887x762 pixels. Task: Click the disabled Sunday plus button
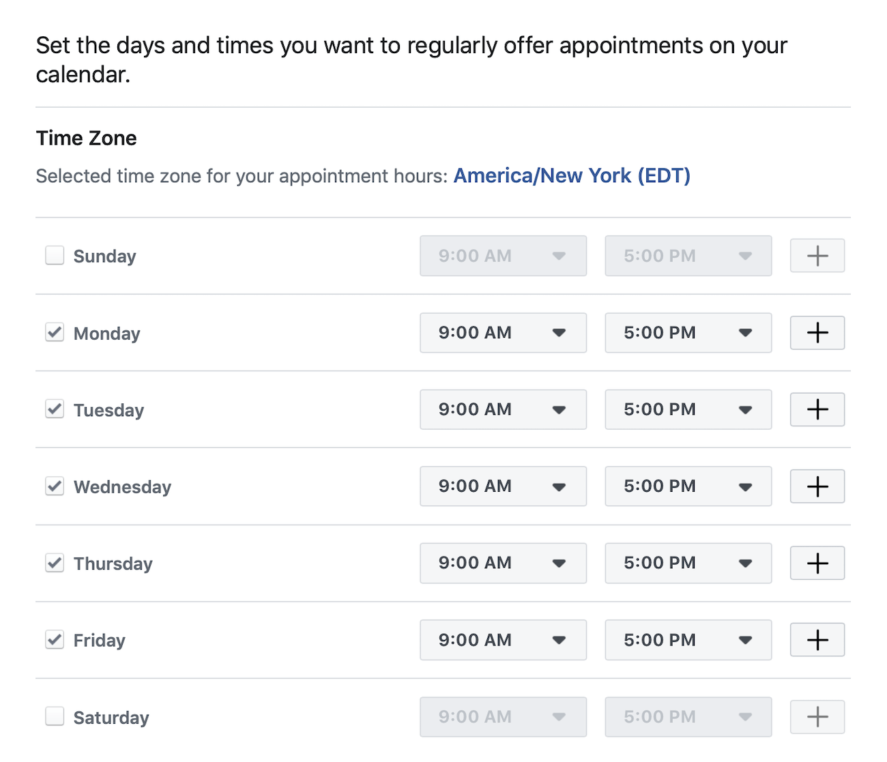(x=817, y=256)
